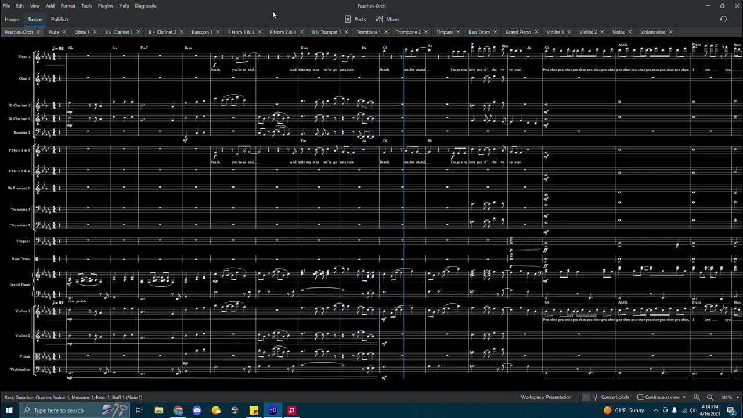Open the Add menu
The image size is (743, 418).
[51, 6]
